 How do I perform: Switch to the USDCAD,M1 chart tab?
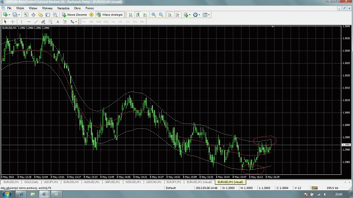[154, 182]
